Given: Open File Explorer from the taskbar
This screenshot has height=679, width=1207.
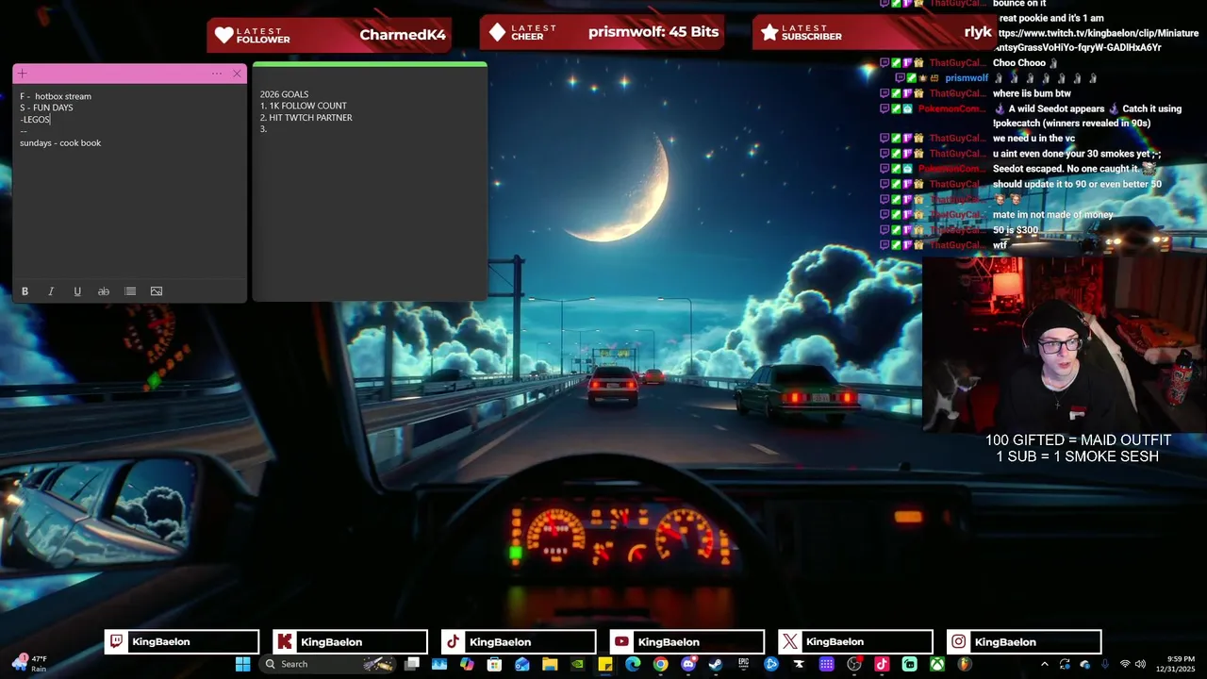Looking at the screenshot, I should pyautogui.click(x=549, y=664).
